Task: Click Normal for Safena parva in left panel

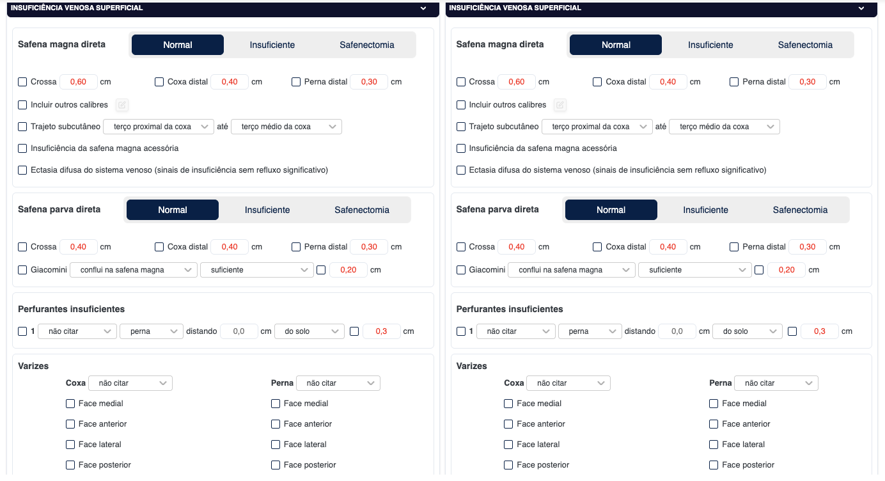Action: coord(173,210)
